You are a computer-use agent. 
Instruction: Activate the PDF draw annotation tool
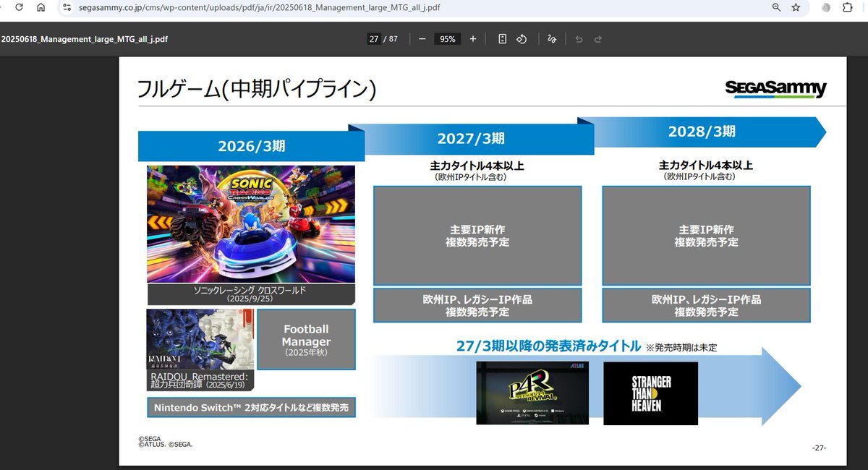[552, 39]
